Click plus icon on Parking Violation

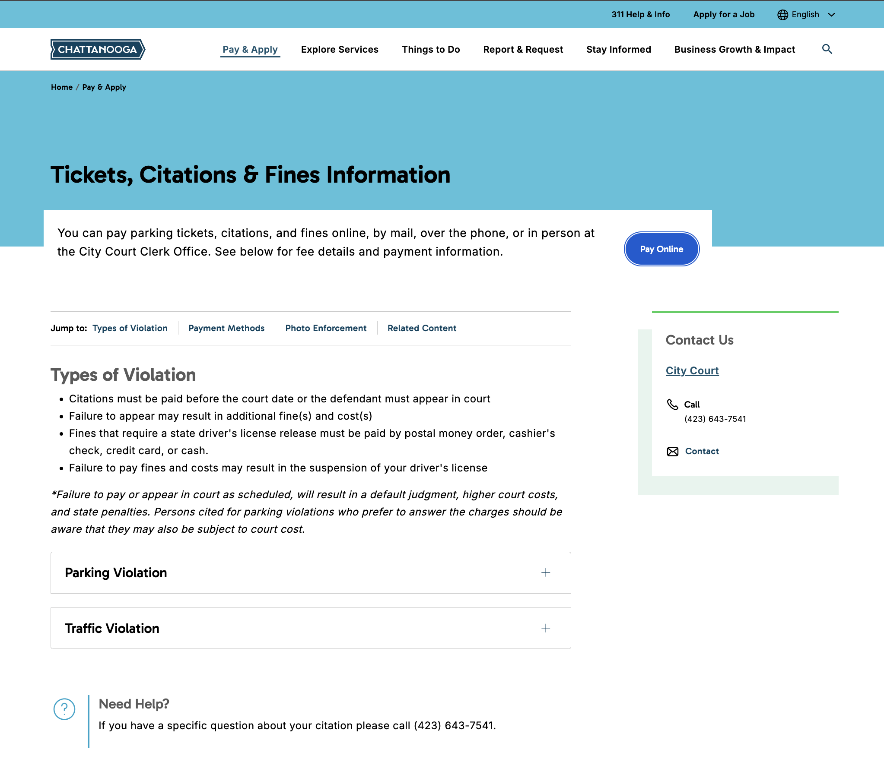point(545,572)
